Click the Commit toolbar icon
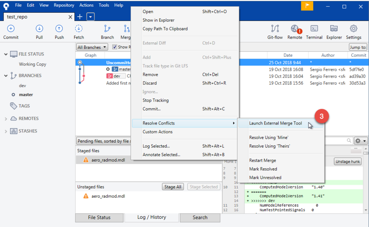 tap(11, 29)
